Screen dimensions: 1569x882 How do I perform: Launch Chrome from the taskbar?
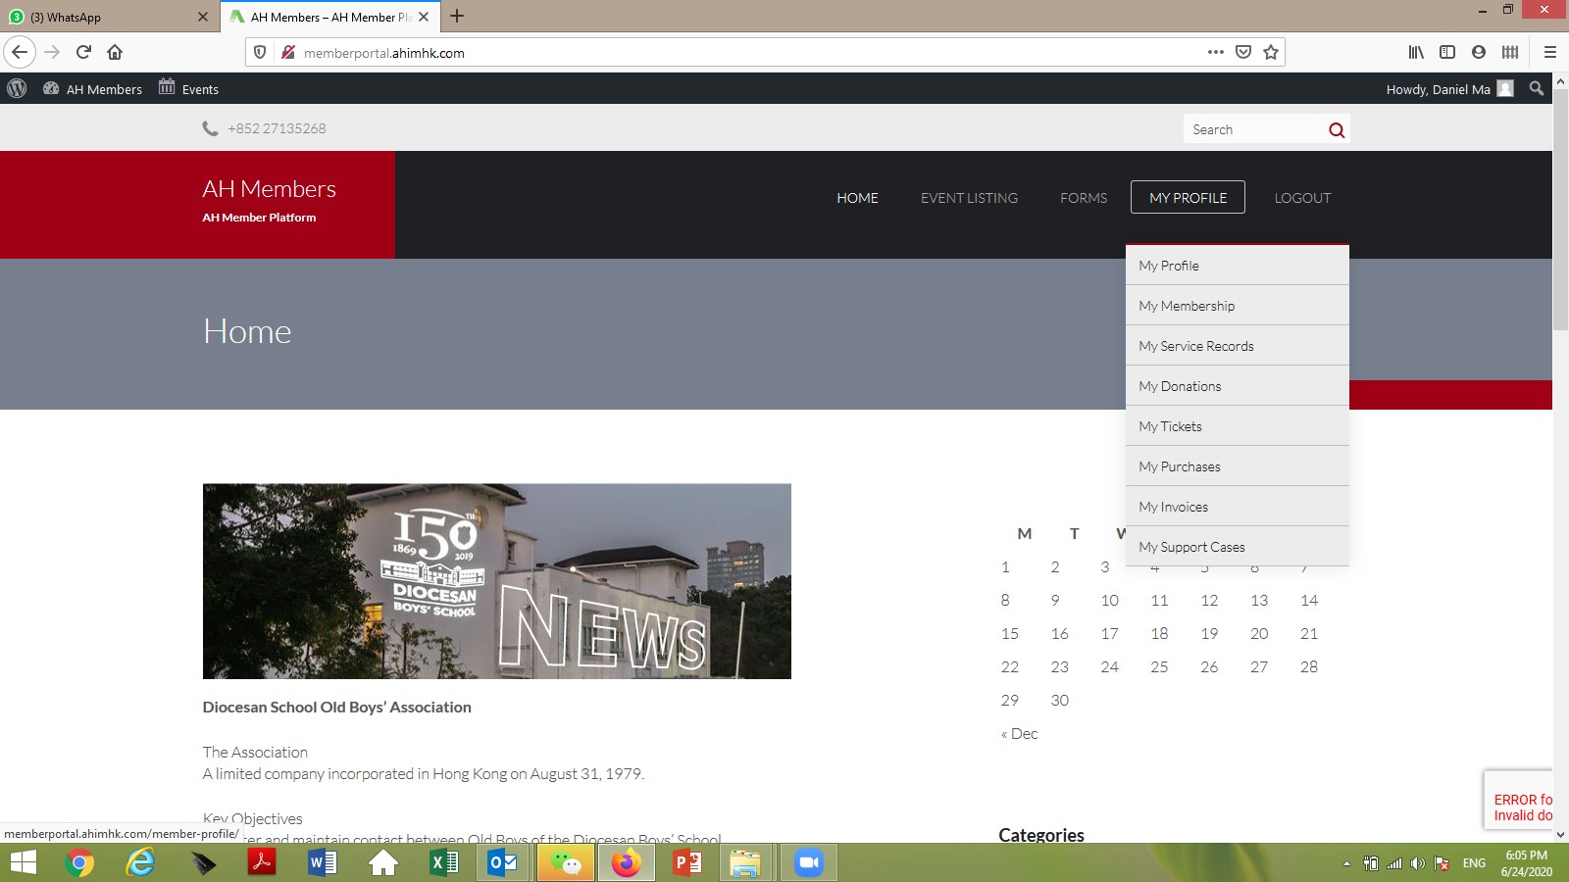click(79, 862)
